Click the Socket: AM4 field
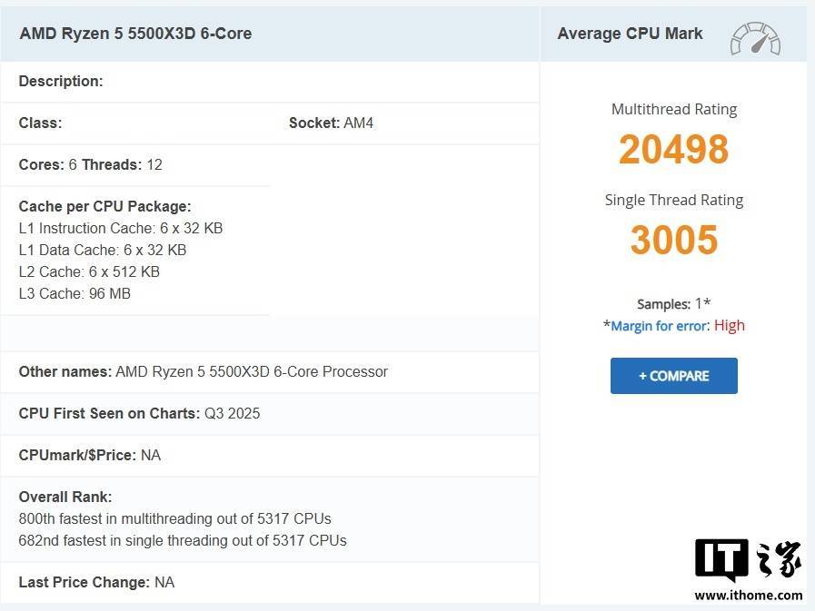 [331, 123]
